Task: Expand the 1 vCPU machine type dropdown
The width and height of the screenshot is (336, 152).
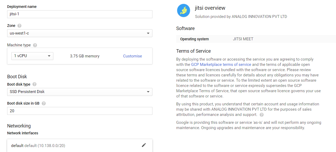Action: tap(32, 56)
